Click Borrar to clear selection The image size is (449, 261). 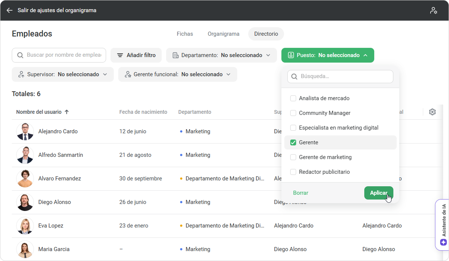[301, 193]
